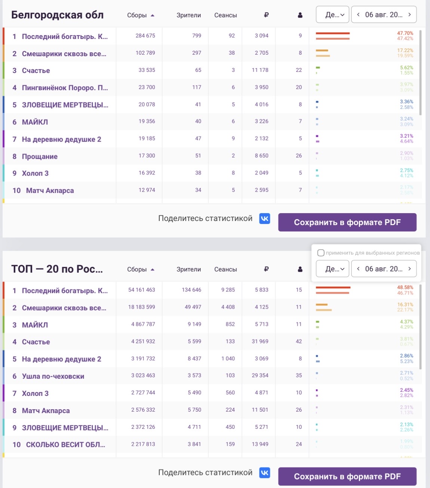Click the person icon column in Belgorod table
The height and width of the screenshot is (488, 430).
click(300, 15)
